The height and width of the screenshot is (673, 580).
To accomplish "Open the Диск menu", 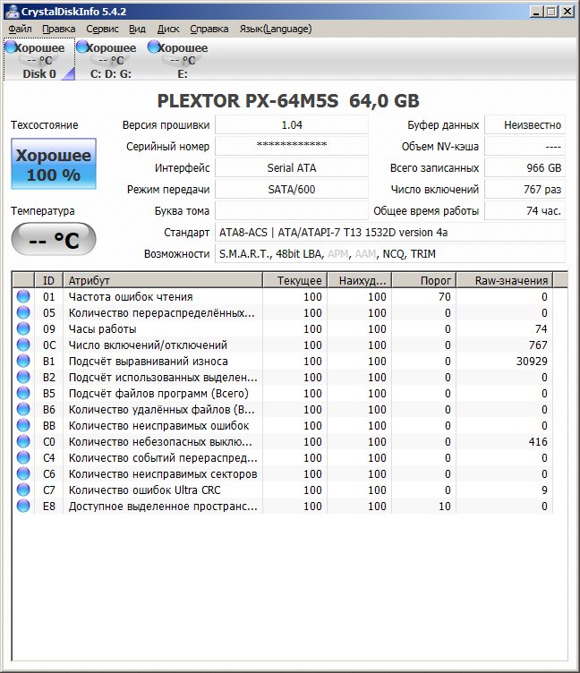I will point(168,29).
